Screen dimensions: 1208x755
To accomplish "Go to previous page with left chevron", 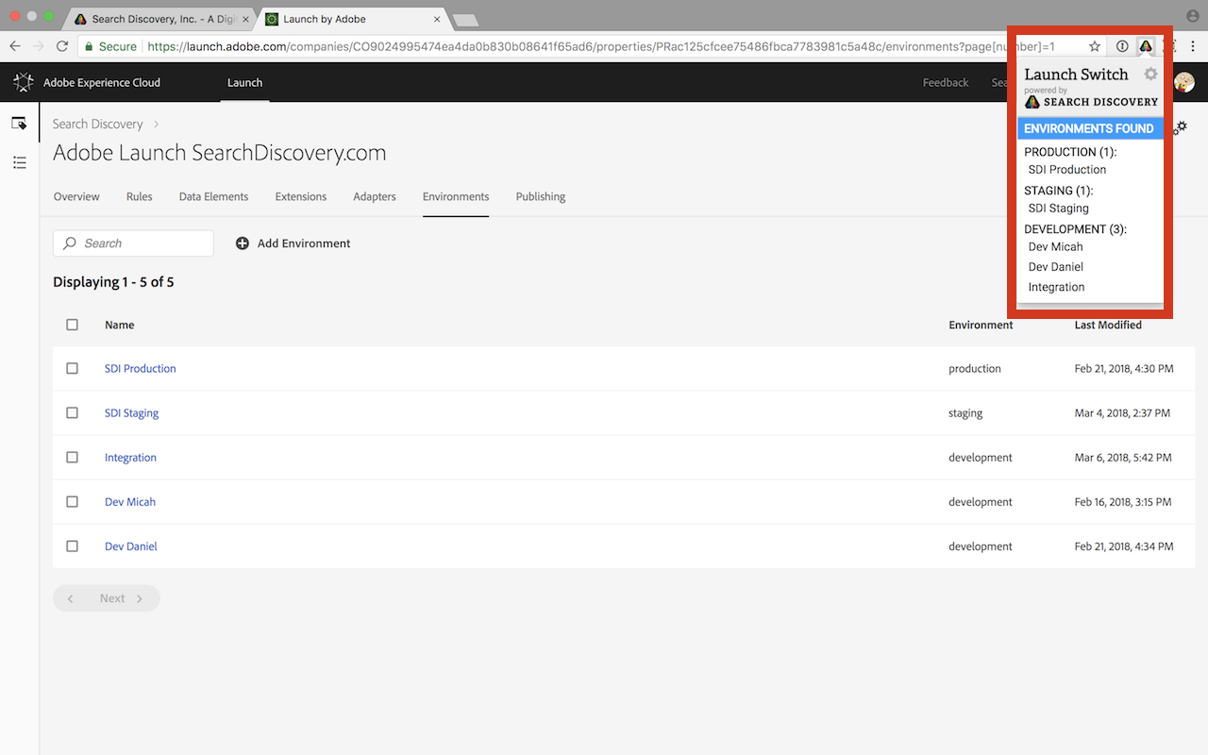I will click(71, 598).
